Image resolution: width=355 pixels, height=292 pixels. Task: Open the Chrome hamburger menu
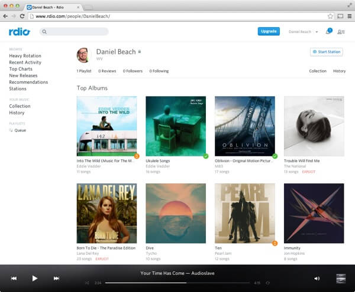tap(350, 17)
